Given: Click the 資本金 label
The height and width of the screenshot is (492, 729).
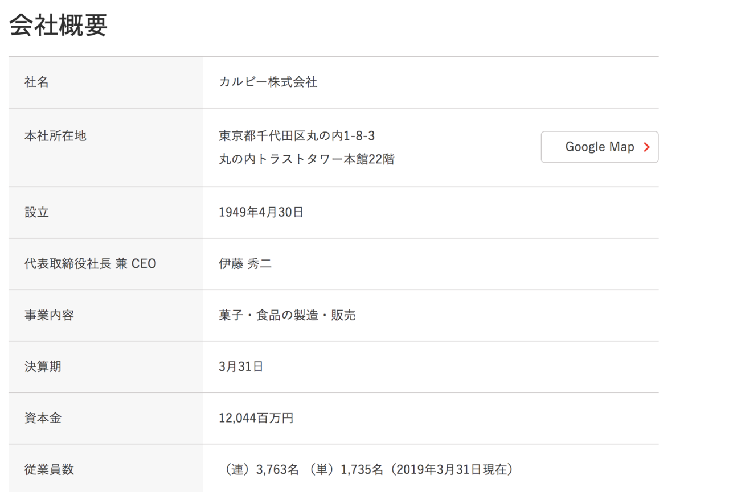Looking at the screenshot, I should point(43,419).
